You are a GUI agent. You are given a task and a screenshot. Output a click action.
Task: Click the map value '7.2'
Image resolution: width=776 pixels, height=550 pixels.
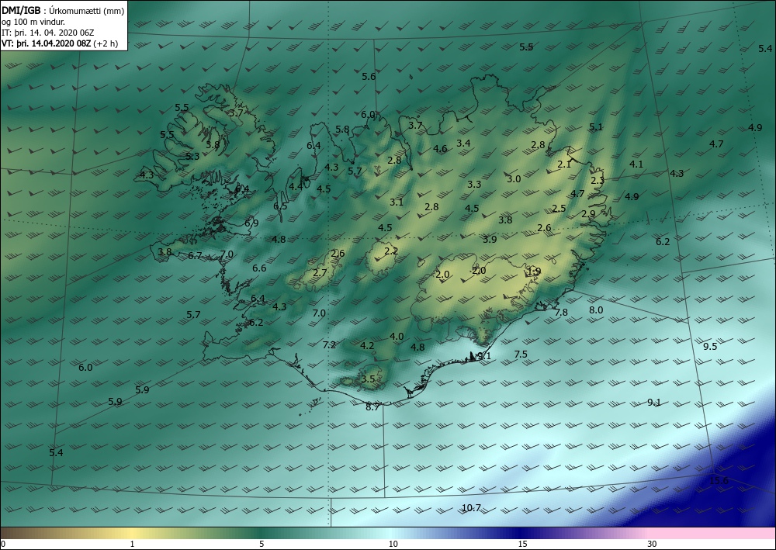[329, 344]
